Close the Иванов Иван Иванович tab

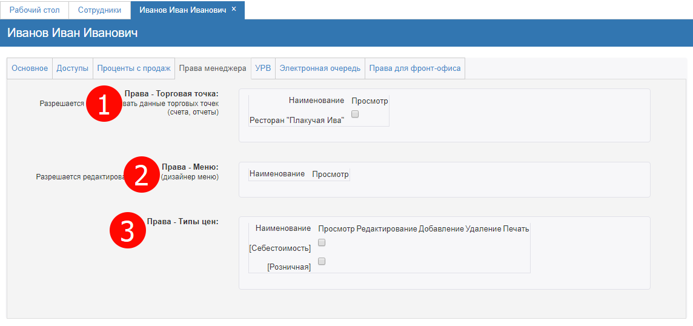coord(234,9)
